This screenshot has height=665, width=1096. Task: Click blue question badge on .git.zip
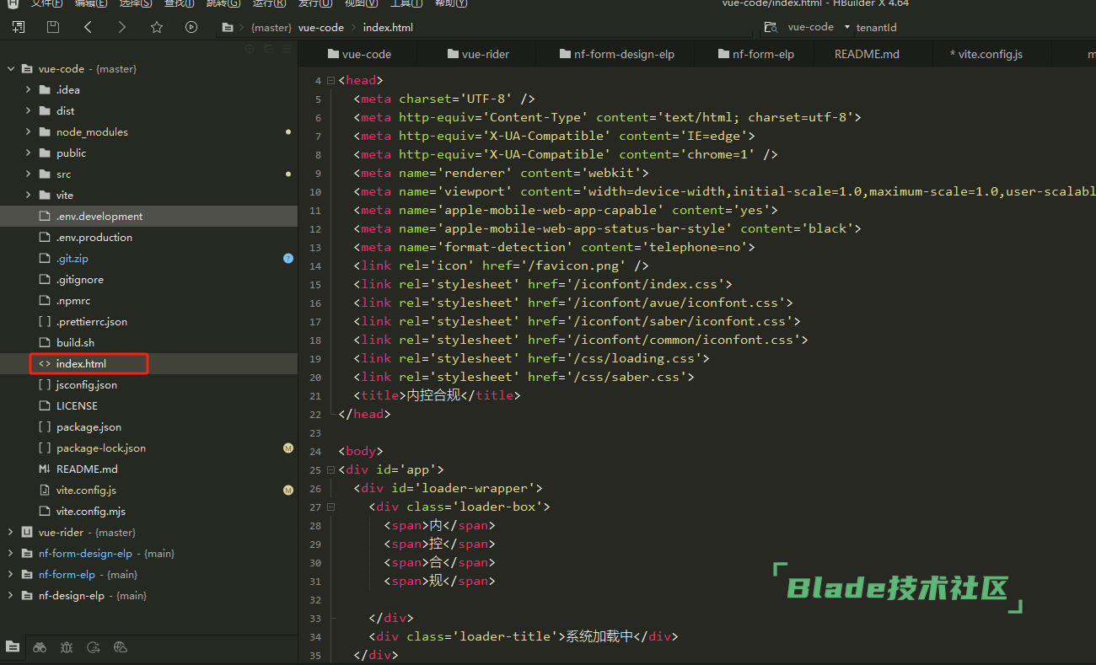tap(288, 259)
